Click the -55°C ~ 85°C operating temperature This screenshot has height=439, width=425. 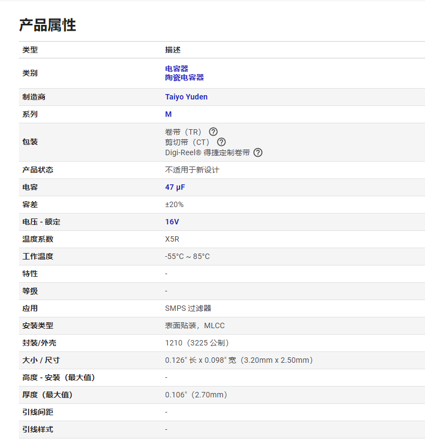click(187, 256)
